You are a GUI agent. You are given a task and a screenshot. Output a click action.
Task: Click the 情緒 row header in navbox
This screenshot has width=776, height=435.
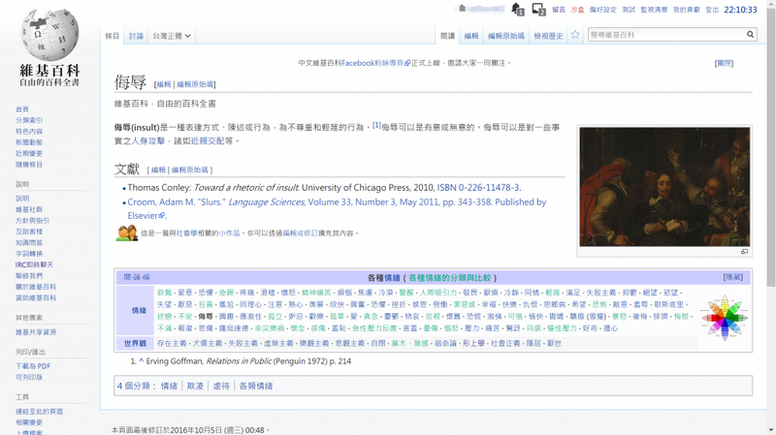pyautogui.click(x=139, y=310)
